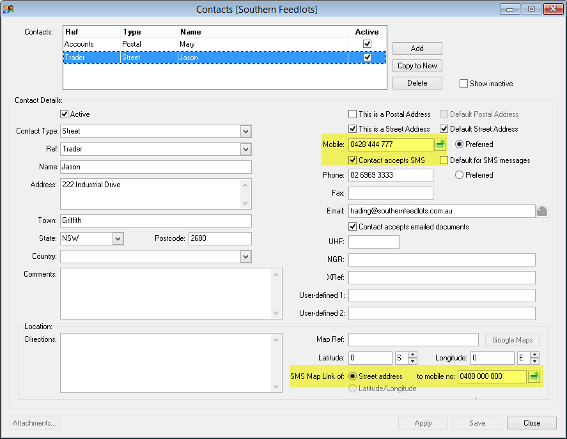Click the Add contact button
The width and height of the screenshot is (567, 439).
pos(417,49)
